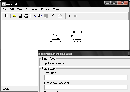Open the File menu
This screenshot has height=92, width=130.
4,9
